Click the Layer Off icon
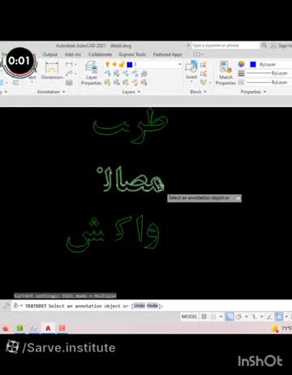 [x=108, y=73]
